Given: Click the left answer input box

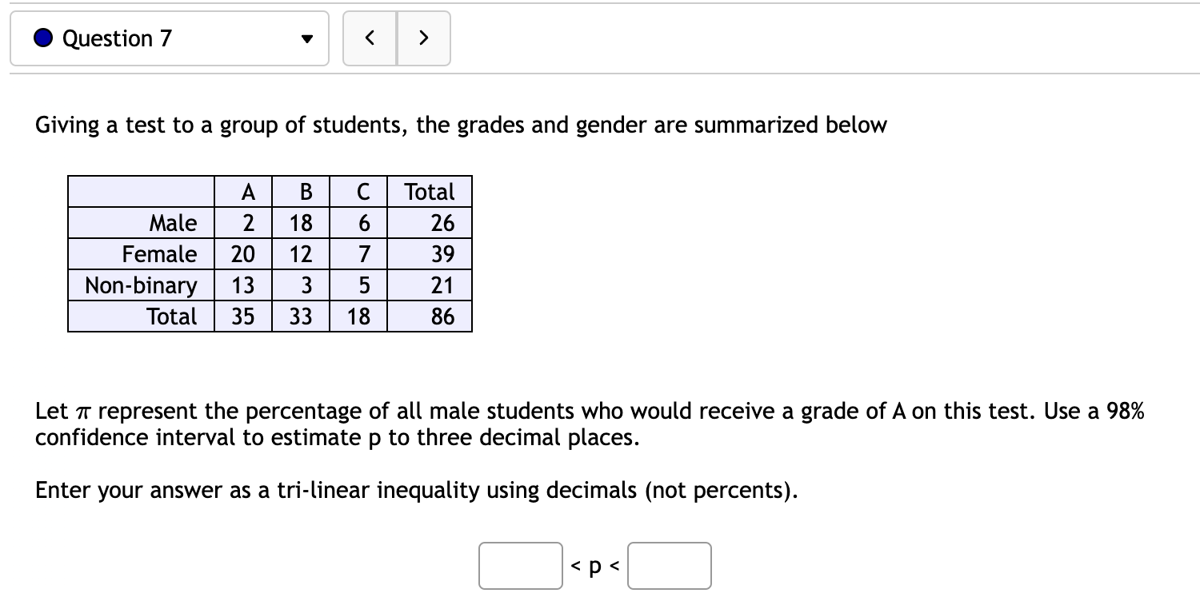Looking at the screenshot, I should (x=520, y=565).
